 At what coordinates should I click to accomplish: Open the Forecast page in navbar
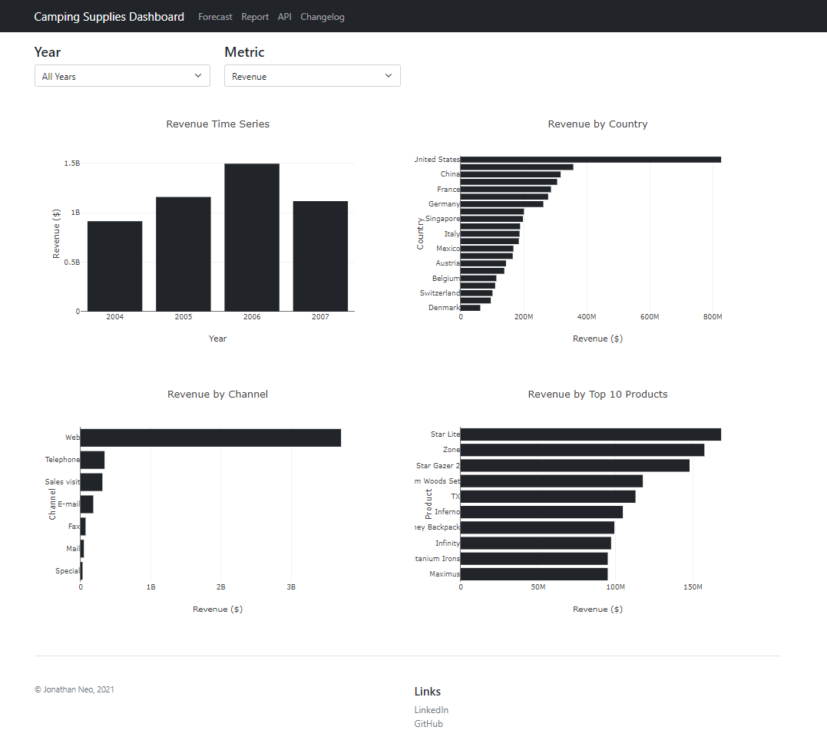(x=215, y=17)
